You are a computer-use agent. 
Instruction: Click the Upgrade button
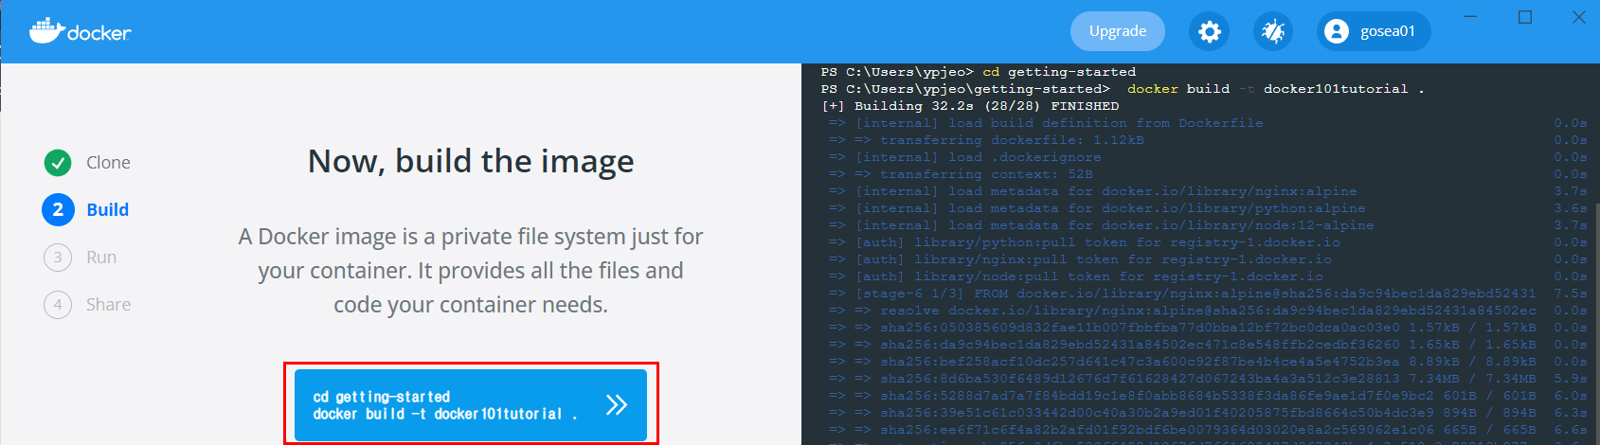point(1118,31)
